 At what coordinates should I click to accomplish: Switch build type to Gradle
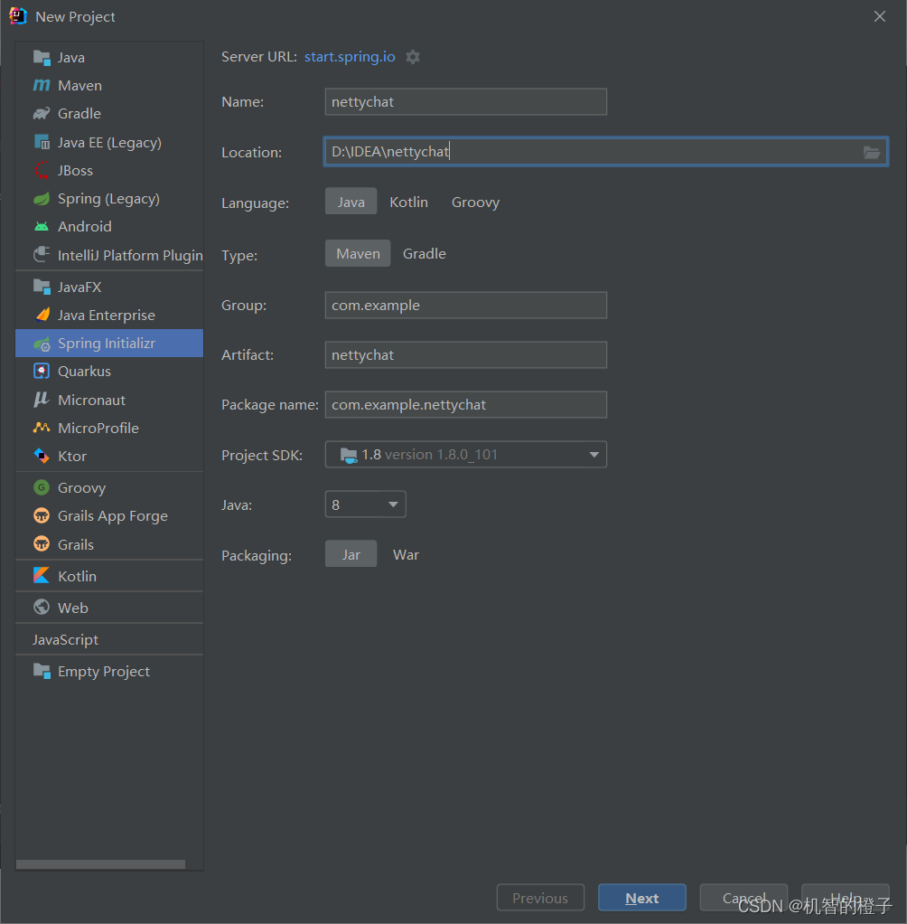[x=425, y=254]
